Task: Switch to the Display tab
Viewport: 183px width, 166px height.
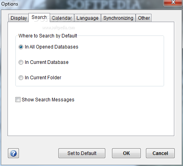Action: pos(19,18)
